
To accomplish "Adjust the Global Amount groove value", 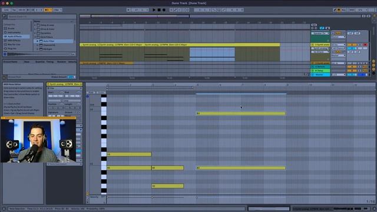I will [x=71, y=77].
